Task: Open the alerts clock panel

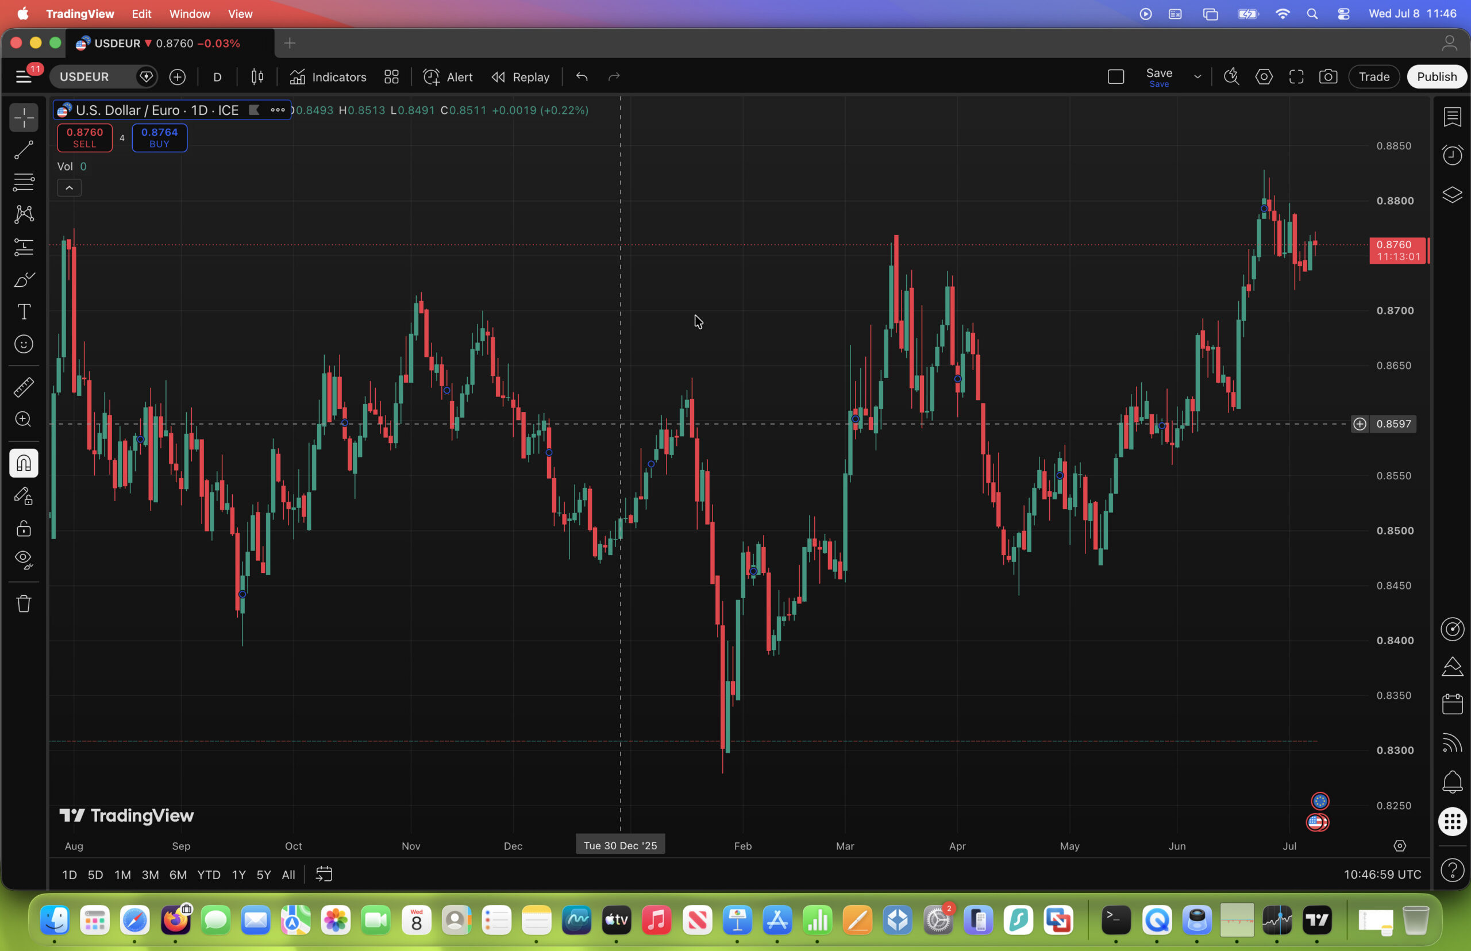Action: (x=1452, y=155)
